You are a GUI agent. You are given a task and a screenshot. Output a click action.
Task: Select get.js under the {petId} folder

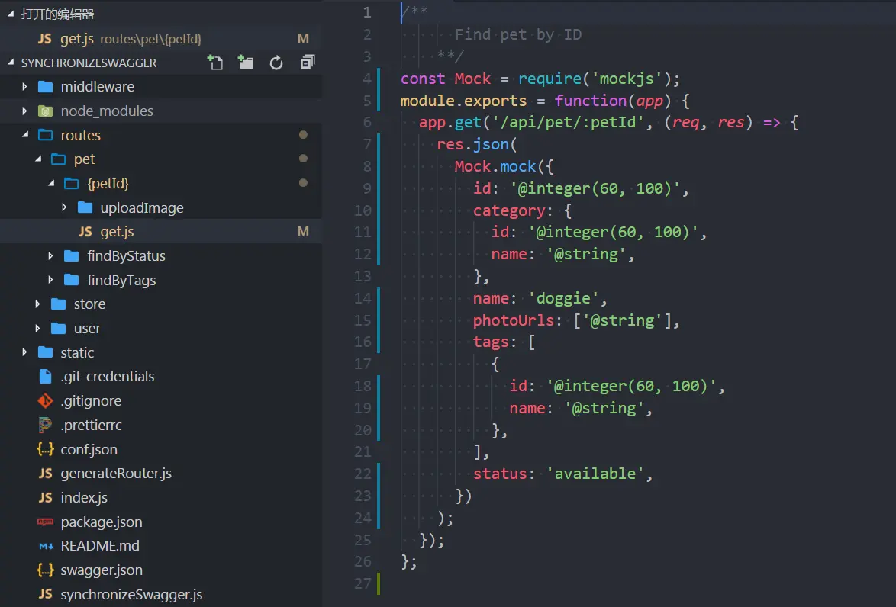coord(161,231)
